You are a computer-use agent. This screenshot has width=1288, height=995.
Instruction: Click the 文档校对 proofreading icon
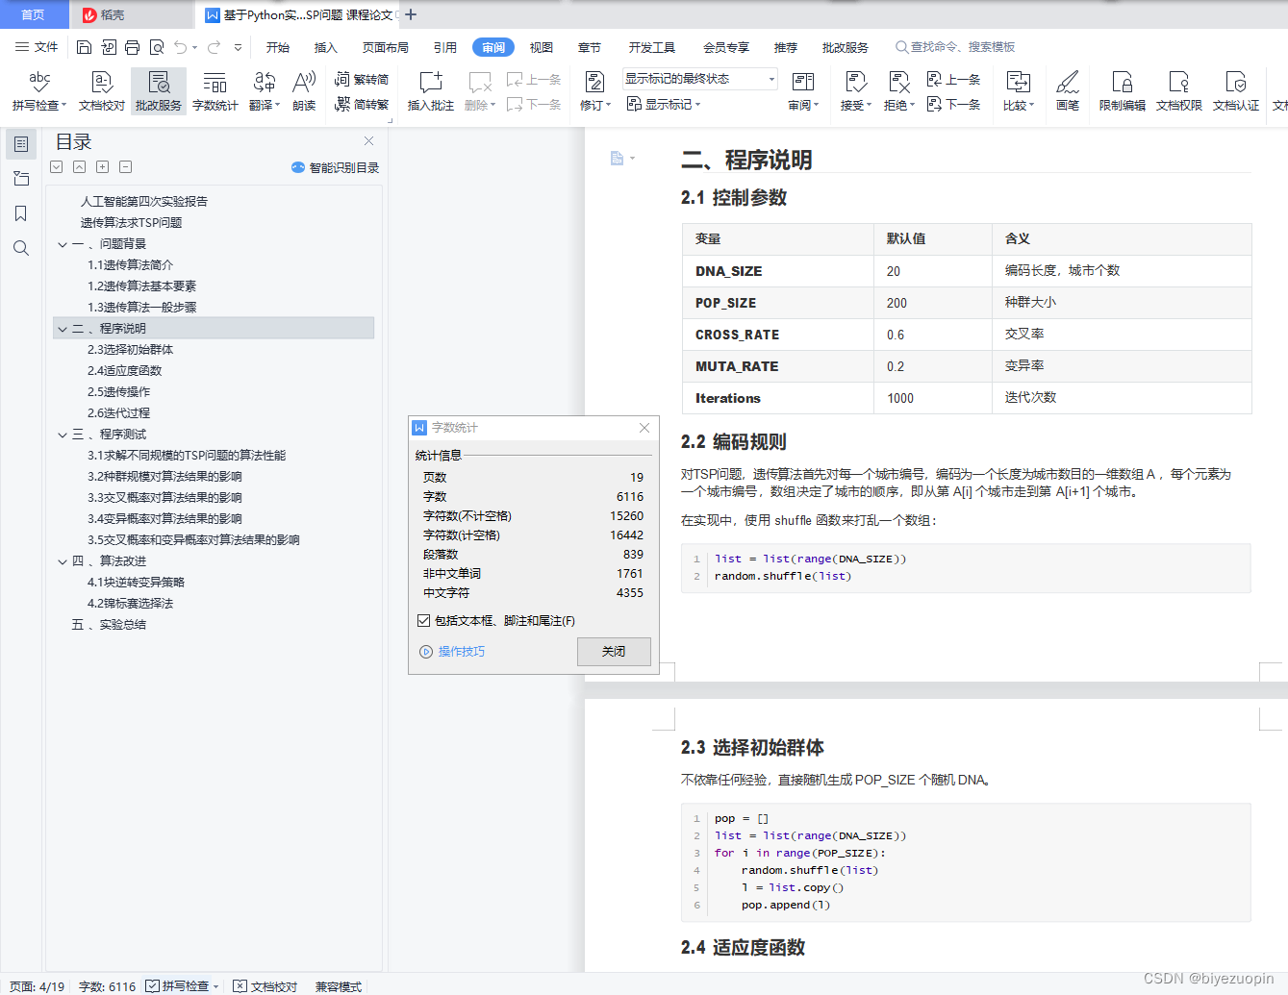point(102,91)
